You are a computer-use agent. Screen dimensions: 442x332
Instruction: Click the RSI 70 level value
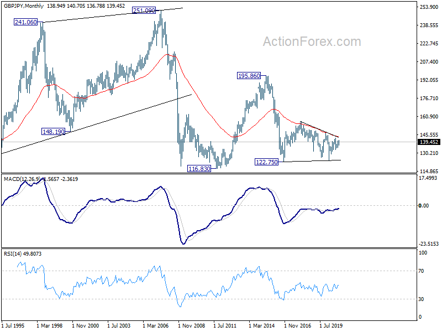click(421, 271)
